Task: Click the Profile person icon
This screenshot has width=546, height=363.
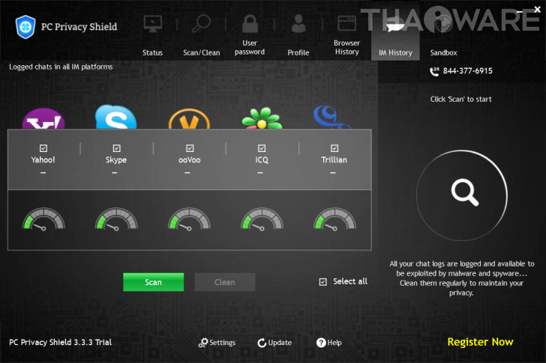Action: 298,24
